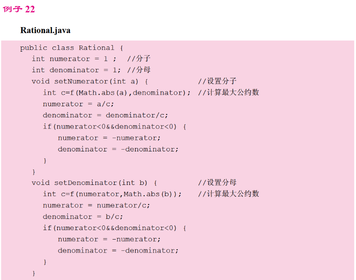Click the "numerator = a/c;" statement
The image size is (356, 280).
click(x=78, y=104)
